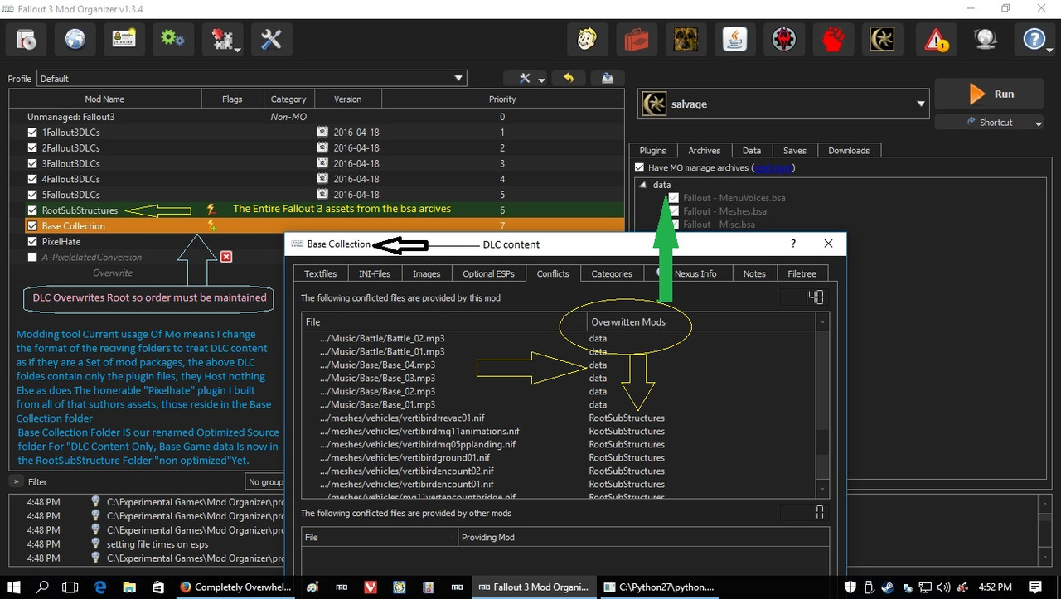
Task: Open the Profiles ID card icon
Action: click(x=124, y=39)
